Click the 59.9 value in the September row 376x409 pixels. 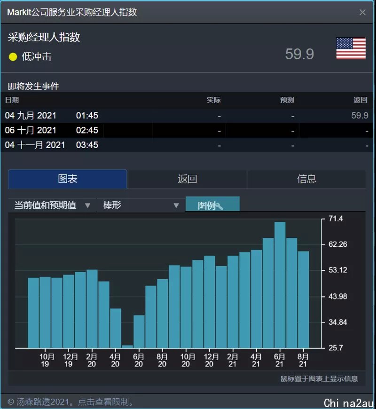360,115
